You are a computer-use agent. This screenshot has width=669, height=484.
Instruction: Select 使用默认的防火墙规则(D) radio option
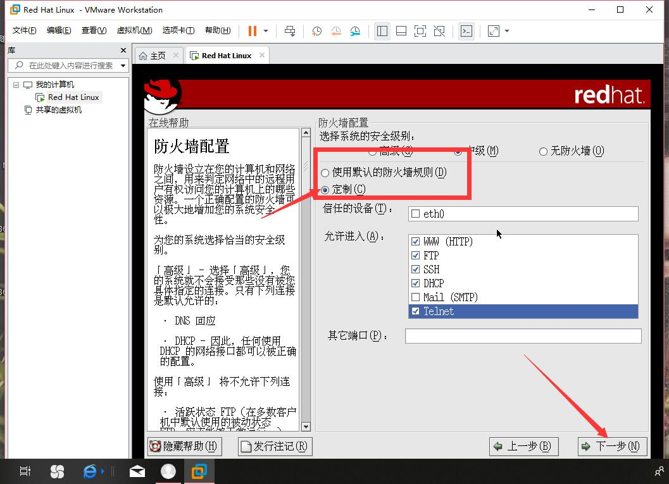[x=325, y=173]
